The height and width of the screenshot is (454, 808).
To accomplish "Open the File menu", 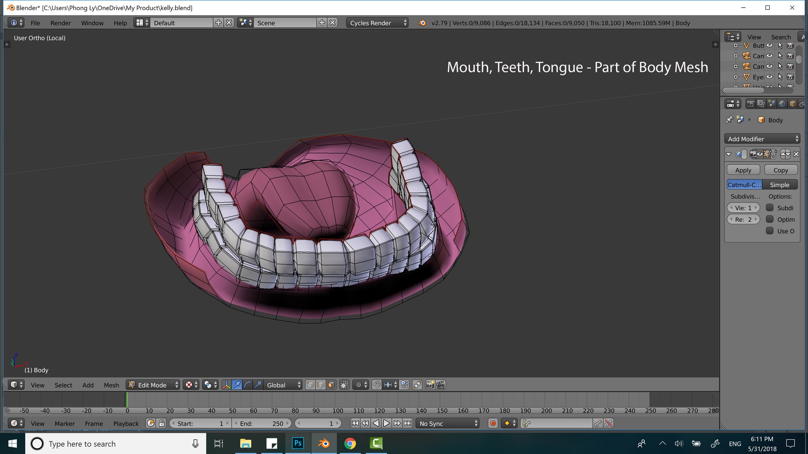I will pos(35,23).
